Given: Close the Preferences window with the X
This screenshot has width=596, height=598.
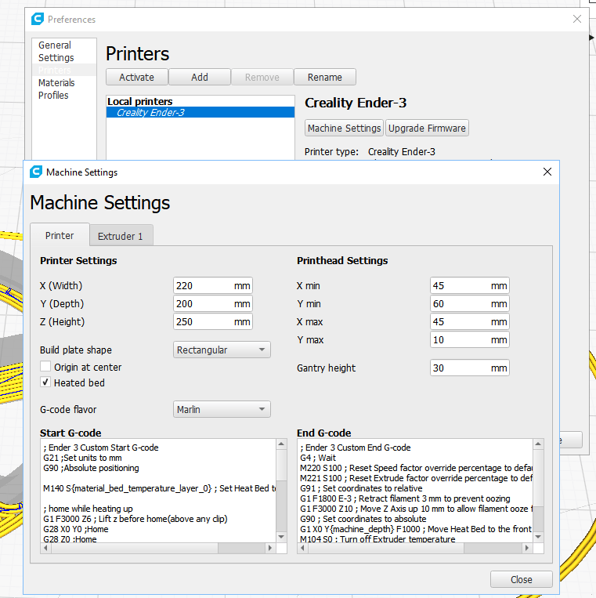Looking at the screenshot, I should pyautogui.click(x=577, y=19).
